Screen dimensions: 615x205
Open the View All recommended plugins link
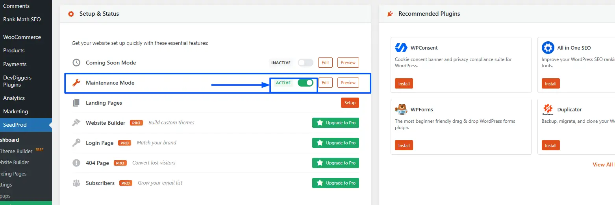pyautogui.click(x=604, y=164)
